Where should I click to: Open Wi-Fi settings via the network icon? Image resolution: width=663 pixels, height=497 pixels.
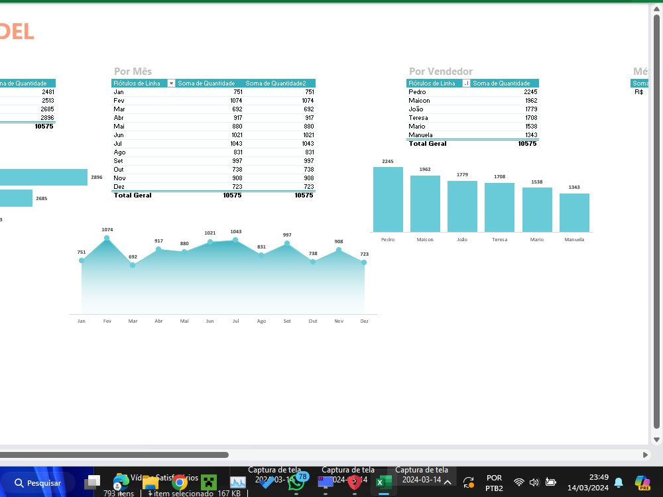point(518,482)
